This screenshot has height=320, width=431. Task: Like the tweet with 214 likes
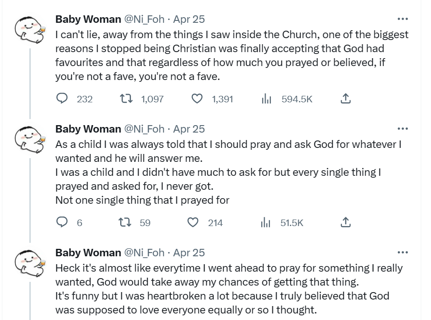pos(193,223)
